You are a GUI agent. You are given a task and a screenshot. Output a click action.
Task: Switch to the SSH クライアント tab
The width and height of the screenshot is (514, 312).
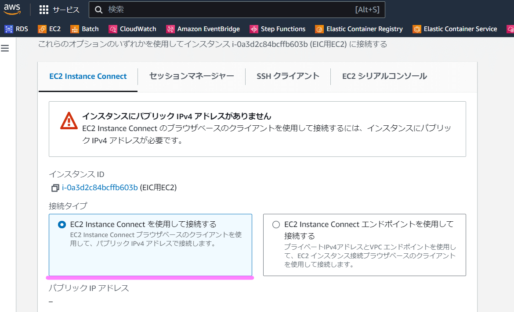coord(288,76)
